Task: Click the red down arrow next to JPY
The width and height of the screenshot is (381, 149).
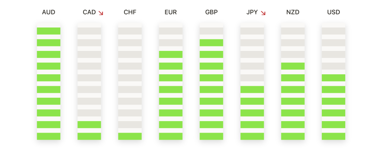Action: 263,13
